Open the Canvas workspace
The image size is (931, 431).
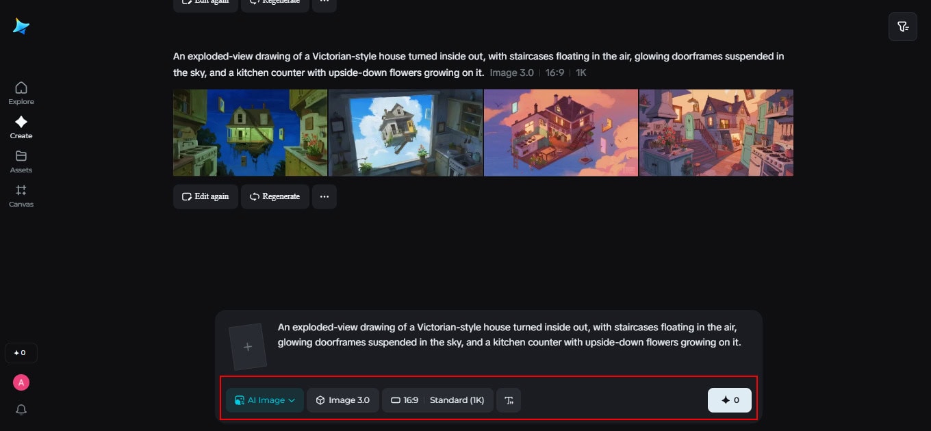click(x=21, y=196)
